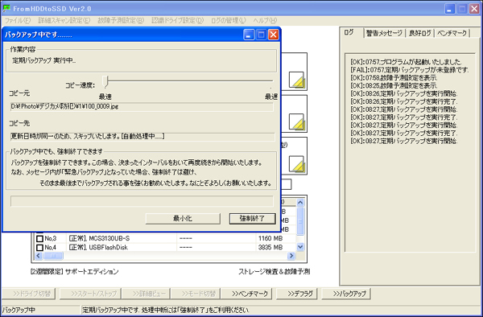Click the bottom yellow triangle panel icon
This screenshot has width=483, height=317.
click(296, 164)
